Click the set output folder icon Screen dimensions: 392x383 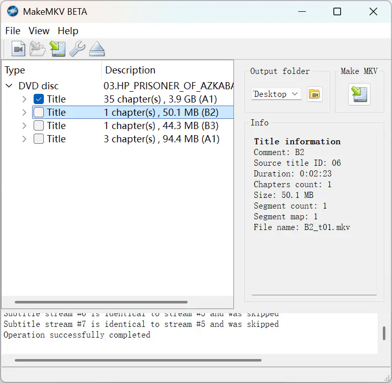click(315, 94)
